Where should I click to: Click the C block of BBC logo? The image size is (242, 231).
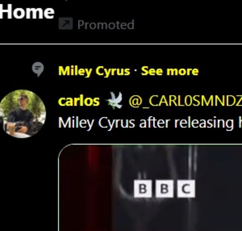click(186, 189)
